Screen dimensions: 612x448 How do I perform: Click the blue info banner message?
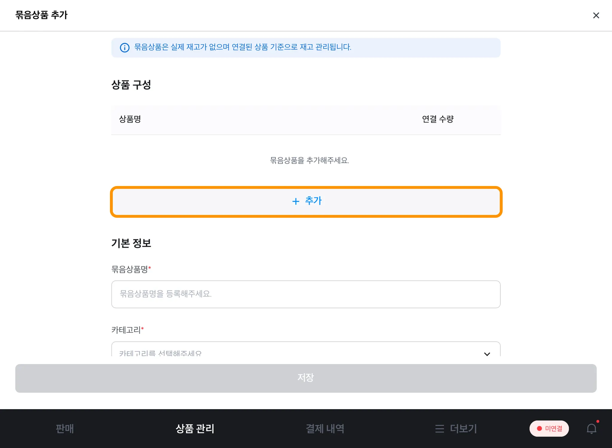point(243,47)
